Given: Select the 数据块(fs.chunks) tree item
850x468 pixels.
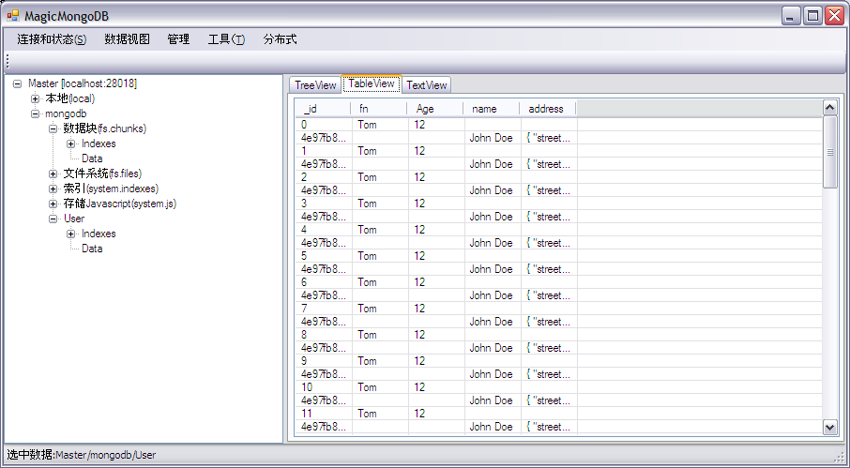Looking at the screenshot, I should [x=105, y=128].
